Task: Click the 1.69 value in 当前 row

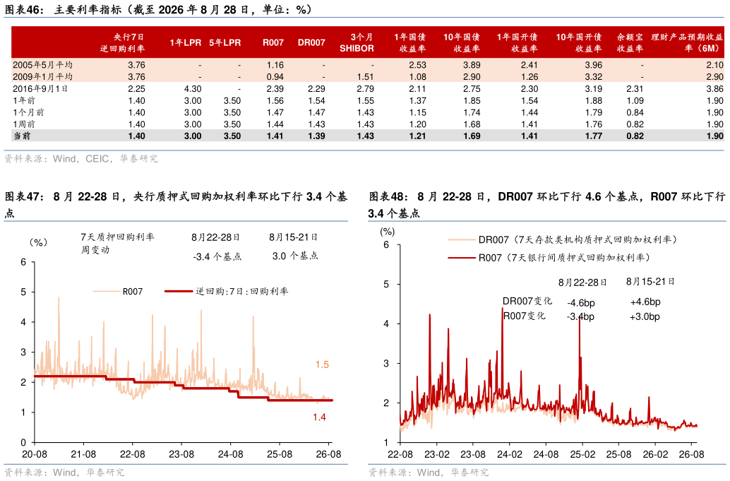Action: (472, 136)
